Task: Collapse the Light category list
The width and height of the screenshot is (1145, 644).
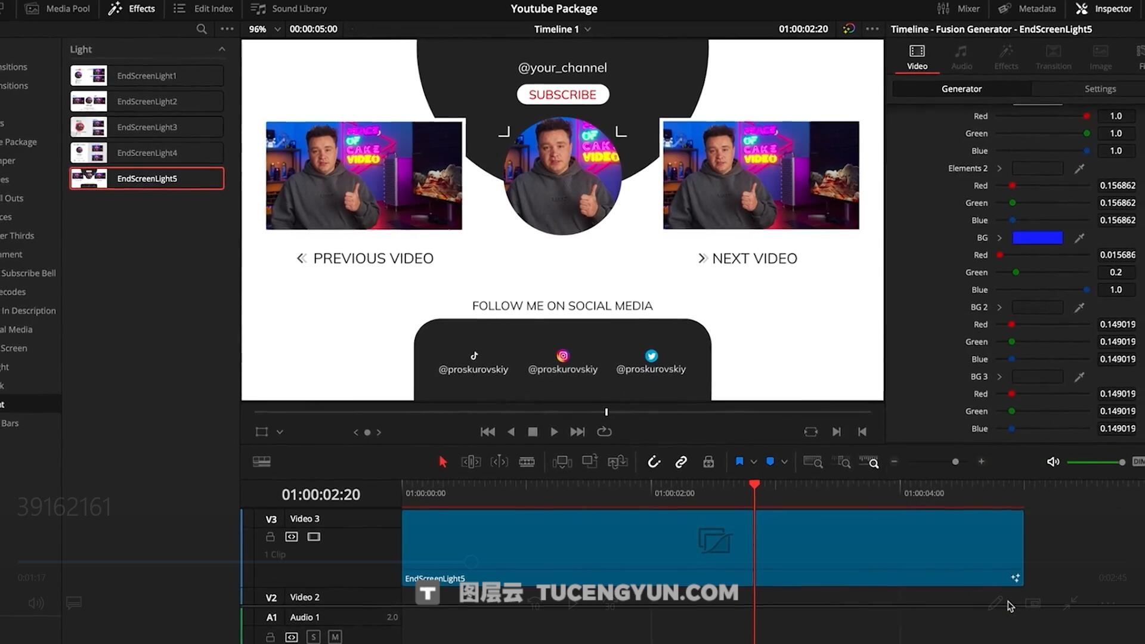Action: [x=222, y=49]
